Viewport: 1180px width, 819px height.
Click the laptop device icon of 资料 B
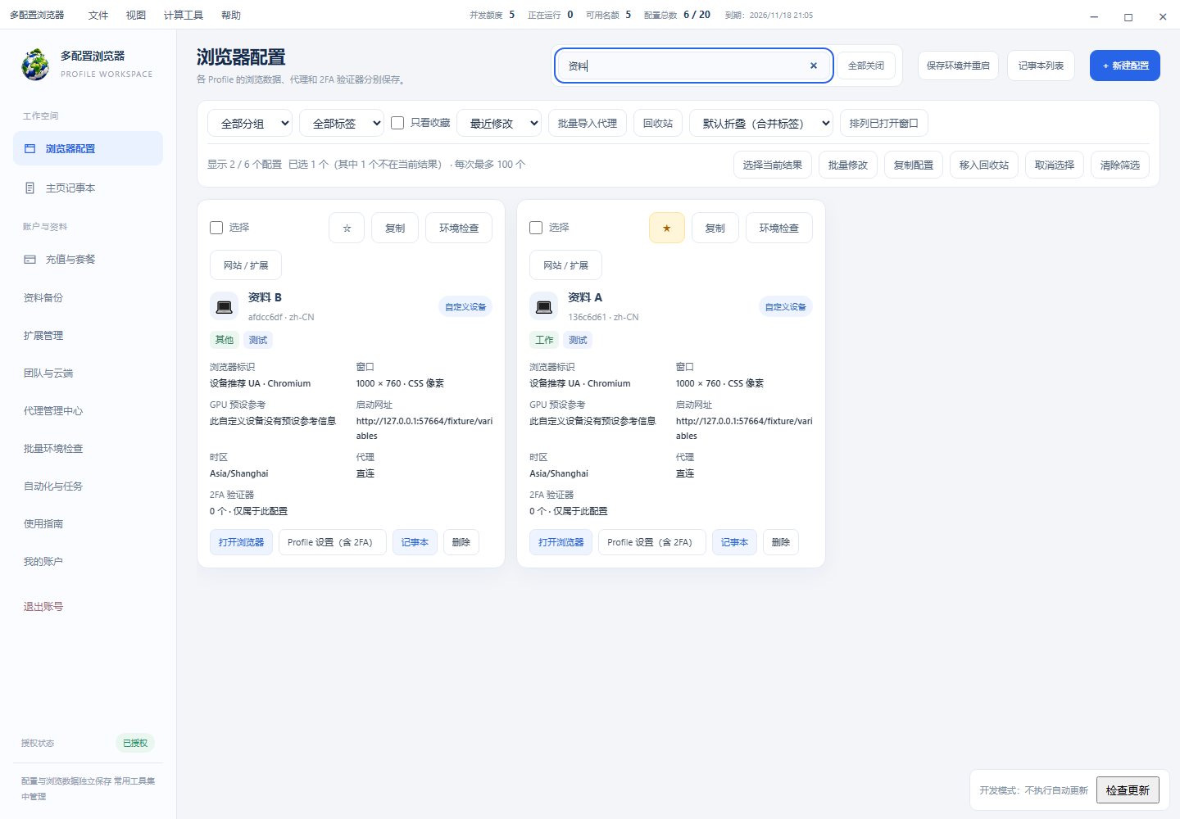point(224,307)
